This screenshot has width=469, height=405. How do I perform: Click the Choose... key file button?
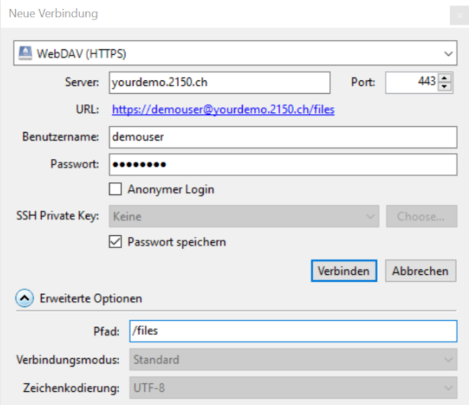coord(421,216)
